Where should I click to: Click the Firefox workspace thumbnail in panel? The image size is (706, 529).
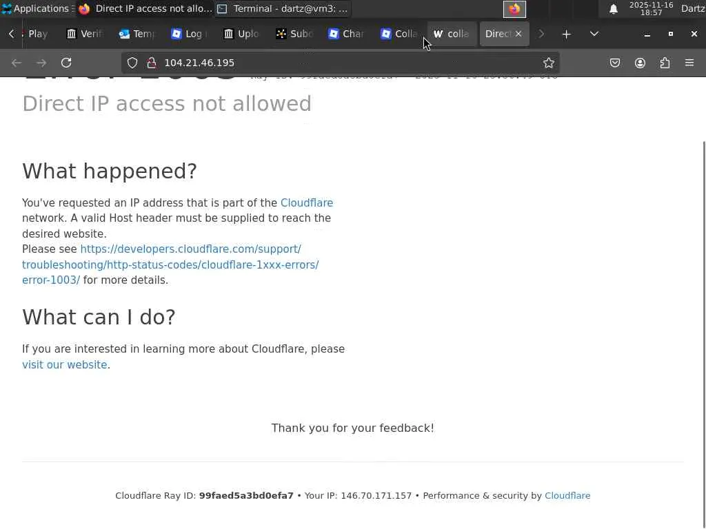[x=514, y=9]
